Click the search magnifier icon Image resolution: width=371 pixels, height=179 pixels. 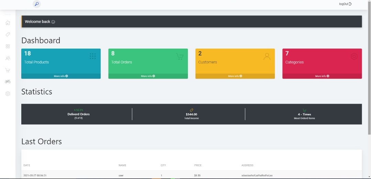37,4
